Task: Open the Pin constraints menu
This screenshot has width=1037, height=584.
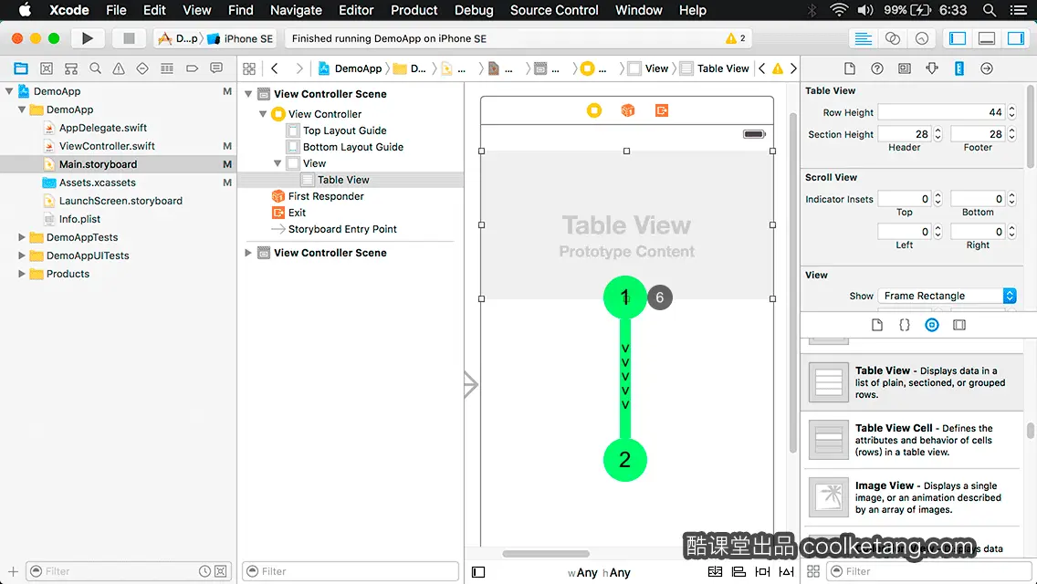Action: coord(762,571)
